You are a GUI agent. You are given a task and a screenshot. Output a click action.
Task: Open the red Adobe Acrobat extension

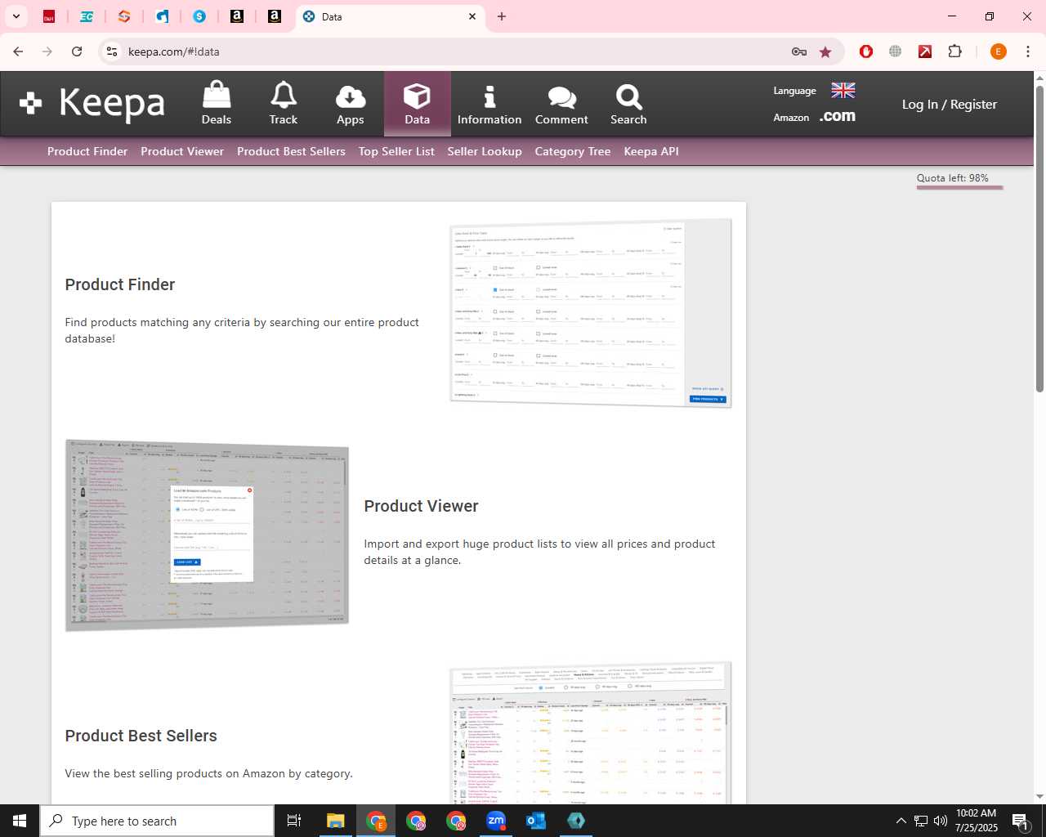click(x=925, y=51)
